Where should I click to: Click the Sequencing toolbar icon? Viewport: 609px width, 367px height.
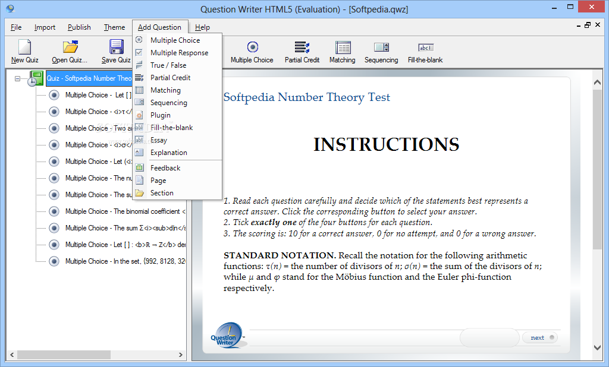tap(381, 48)
